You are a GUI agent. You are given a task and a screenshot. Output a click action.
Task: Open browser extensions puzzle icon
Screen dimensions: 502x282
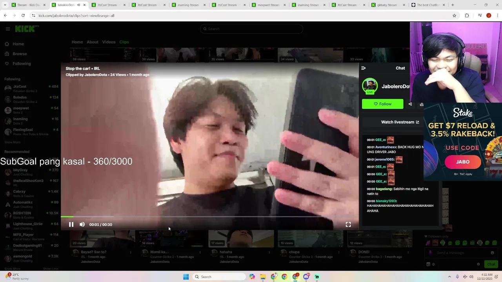tap(467, 16)
